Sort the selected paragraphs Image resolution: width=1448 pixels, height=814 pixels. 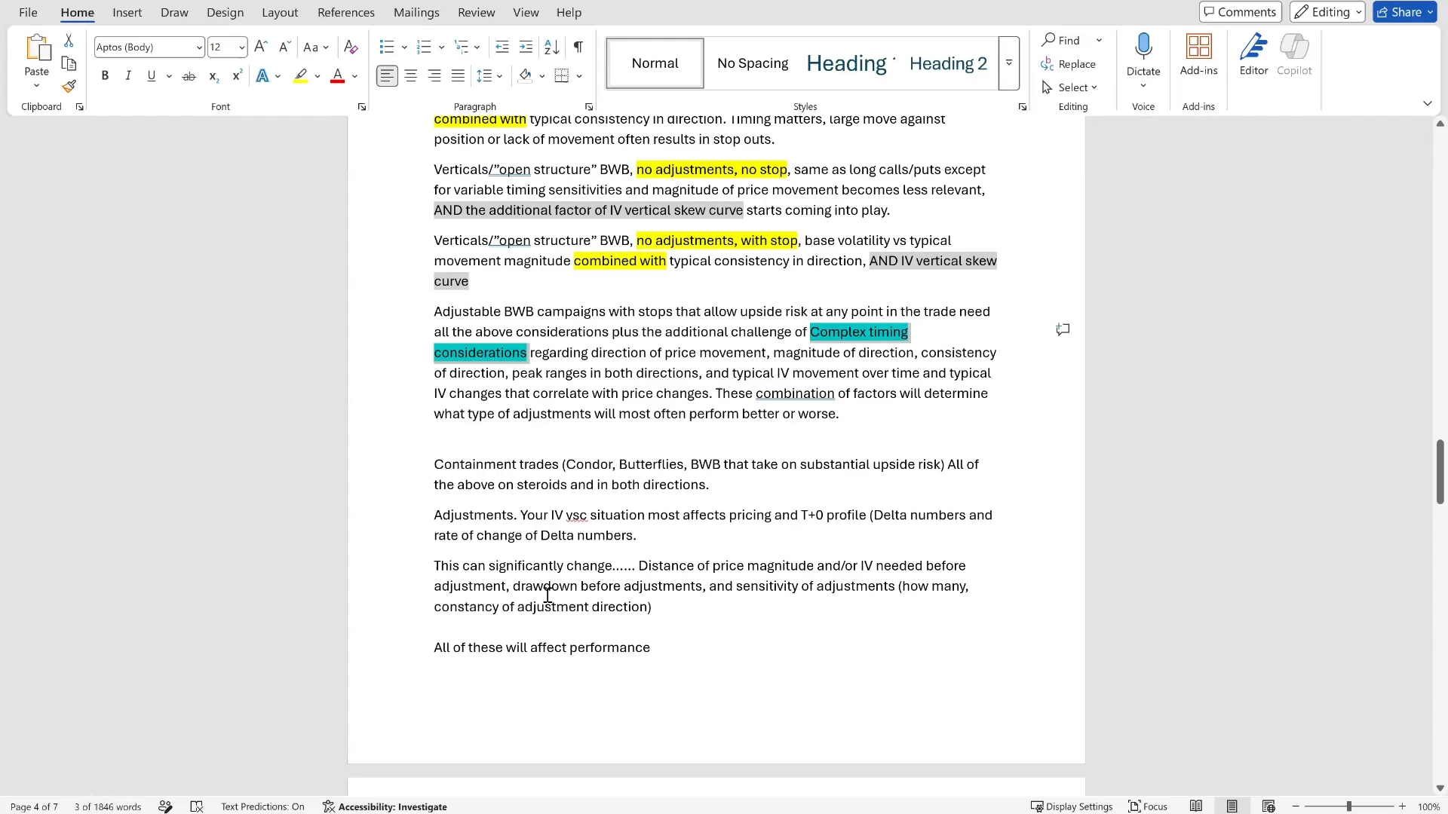point(552,47)
